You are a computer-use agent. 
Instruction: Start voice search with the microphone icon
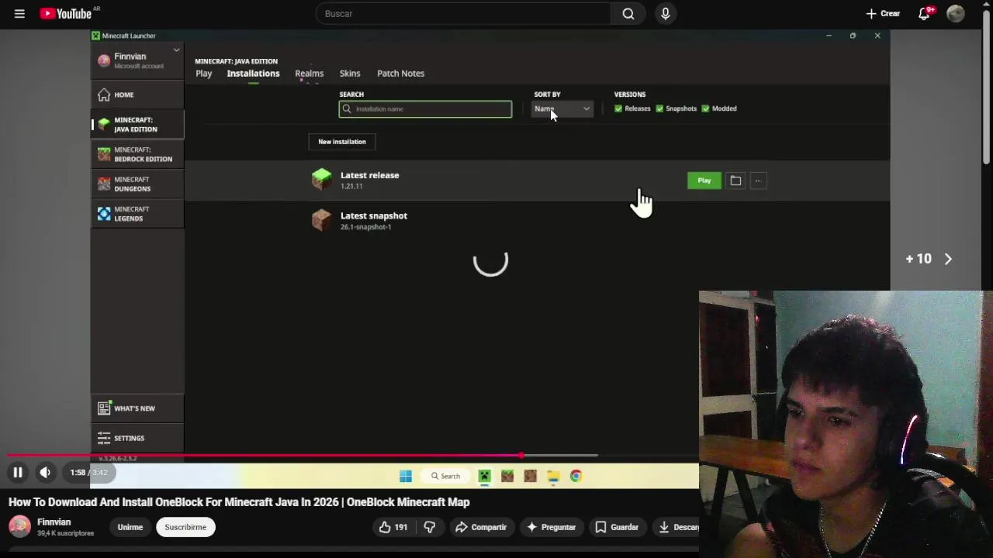pyautogui.click(x=665, y=13)
